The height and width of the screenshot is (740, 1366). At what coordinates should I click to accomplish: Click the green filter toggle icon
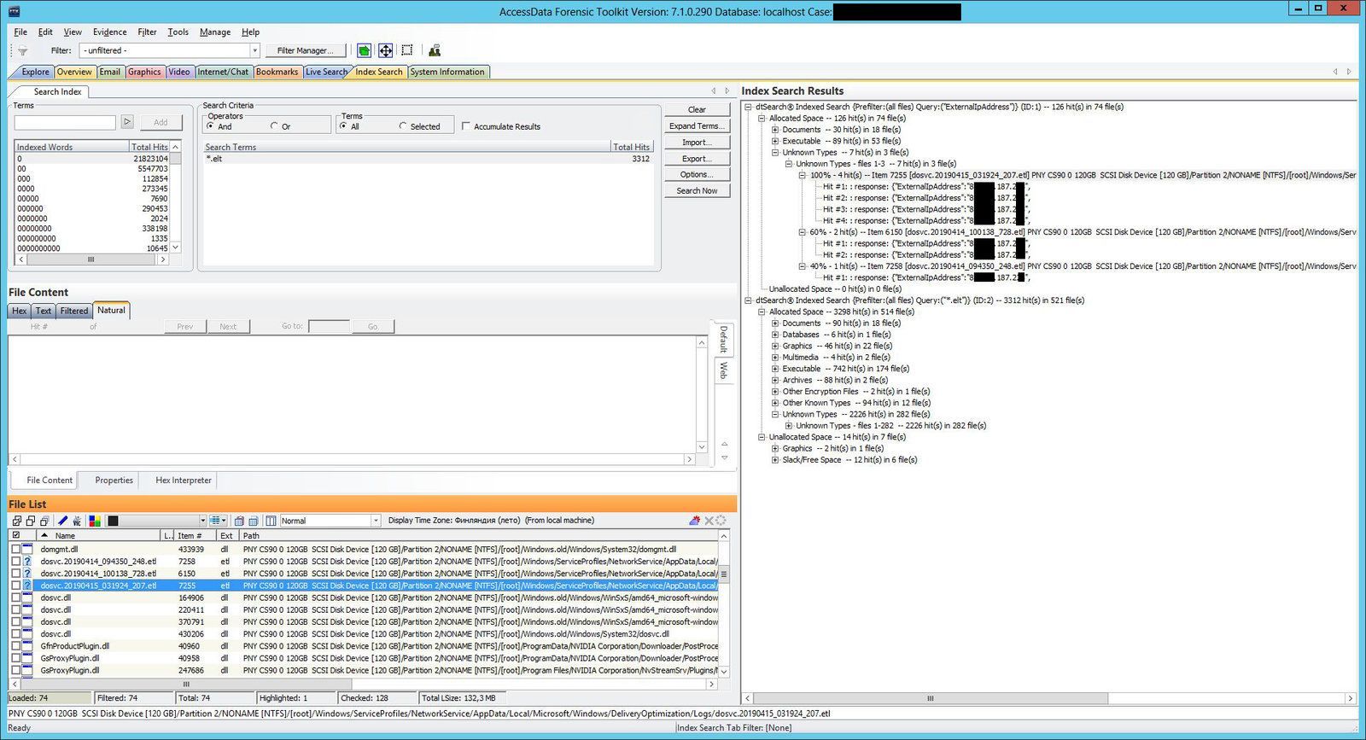point(365,50)
